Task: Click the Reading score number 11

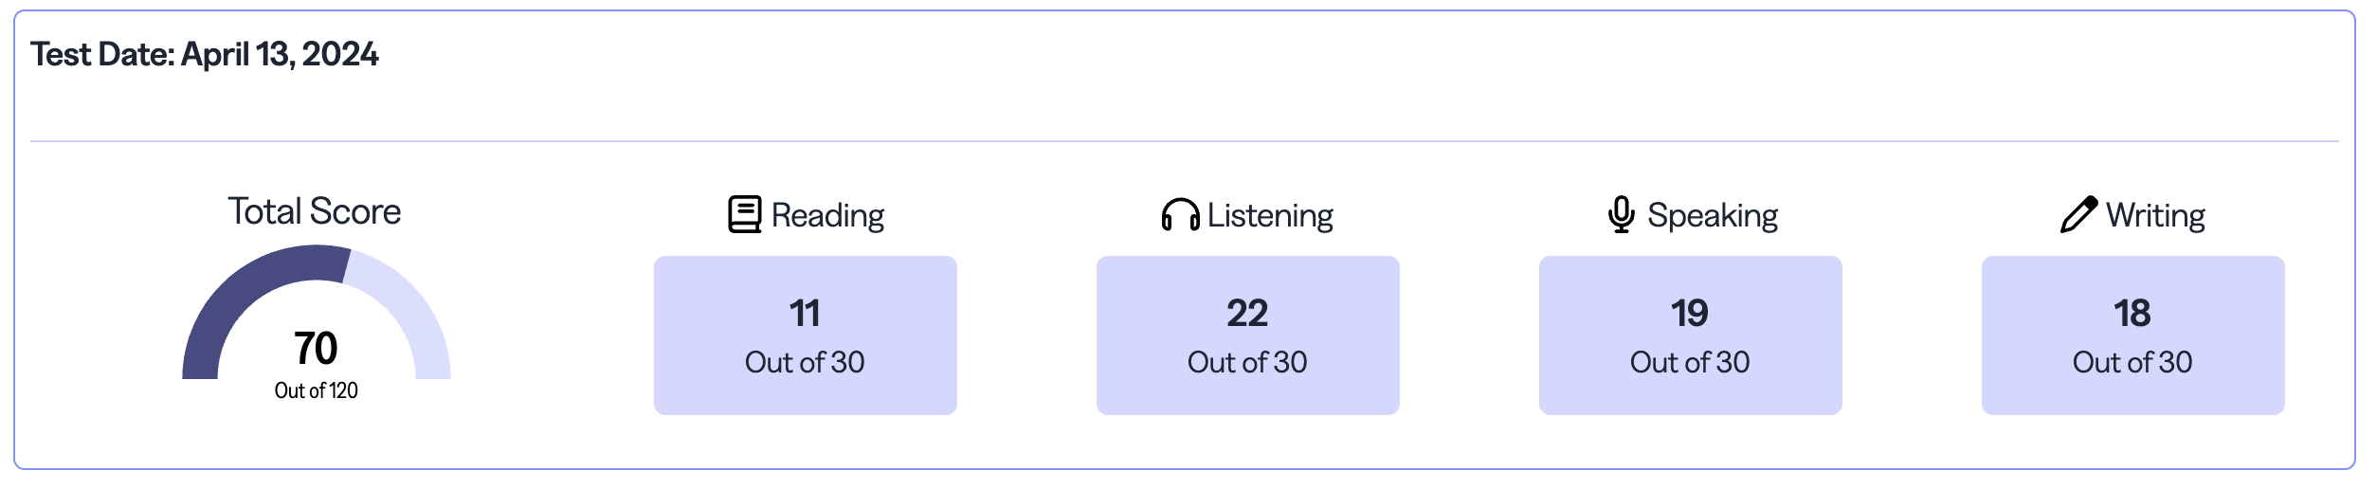Action: point(805,313)
